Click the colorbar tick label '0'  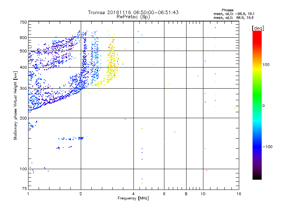pos(263,106)
